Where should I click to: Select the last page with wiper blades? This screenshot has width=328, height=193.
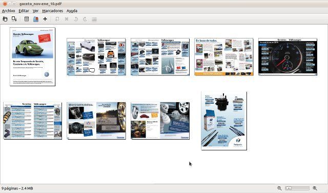tap(224, 121)
